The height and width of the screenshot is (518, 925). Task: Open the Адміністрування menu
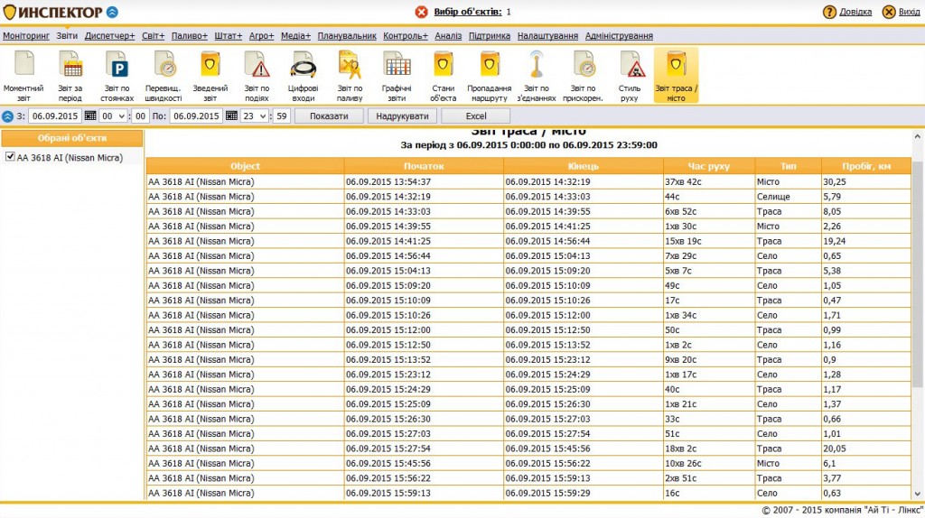[619, 36]
